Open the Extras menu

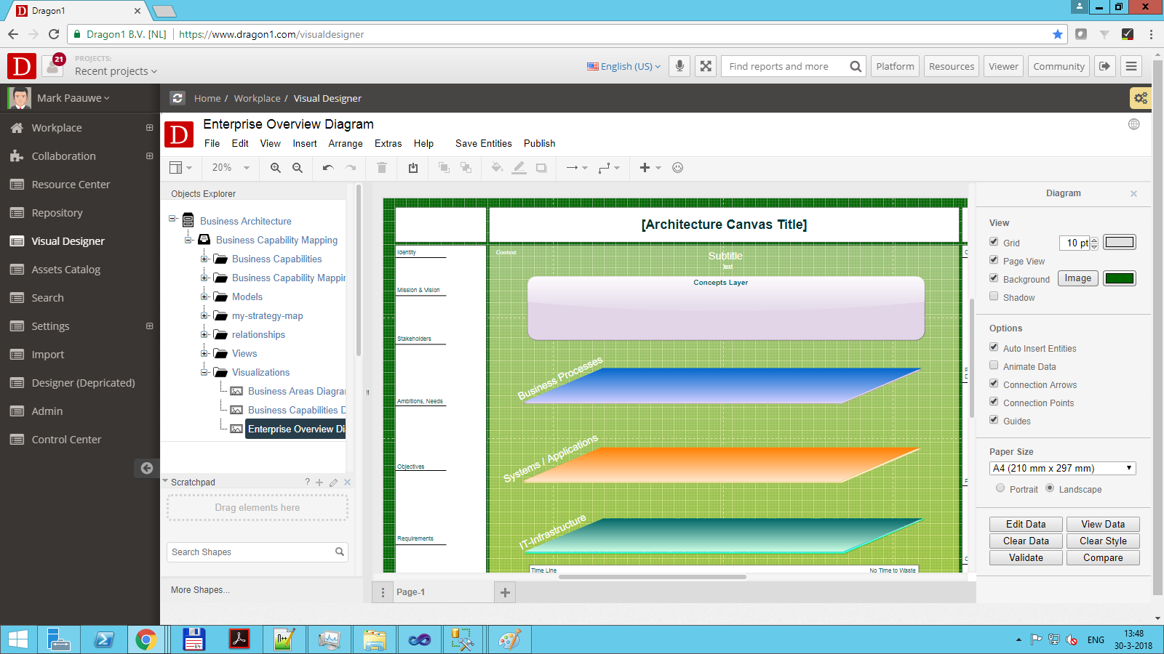click(388, 144)
